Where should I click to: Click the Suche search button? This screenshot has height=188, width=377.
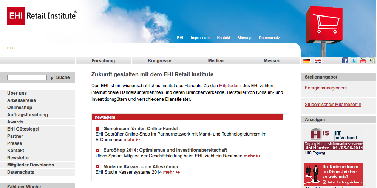(63, 77)
